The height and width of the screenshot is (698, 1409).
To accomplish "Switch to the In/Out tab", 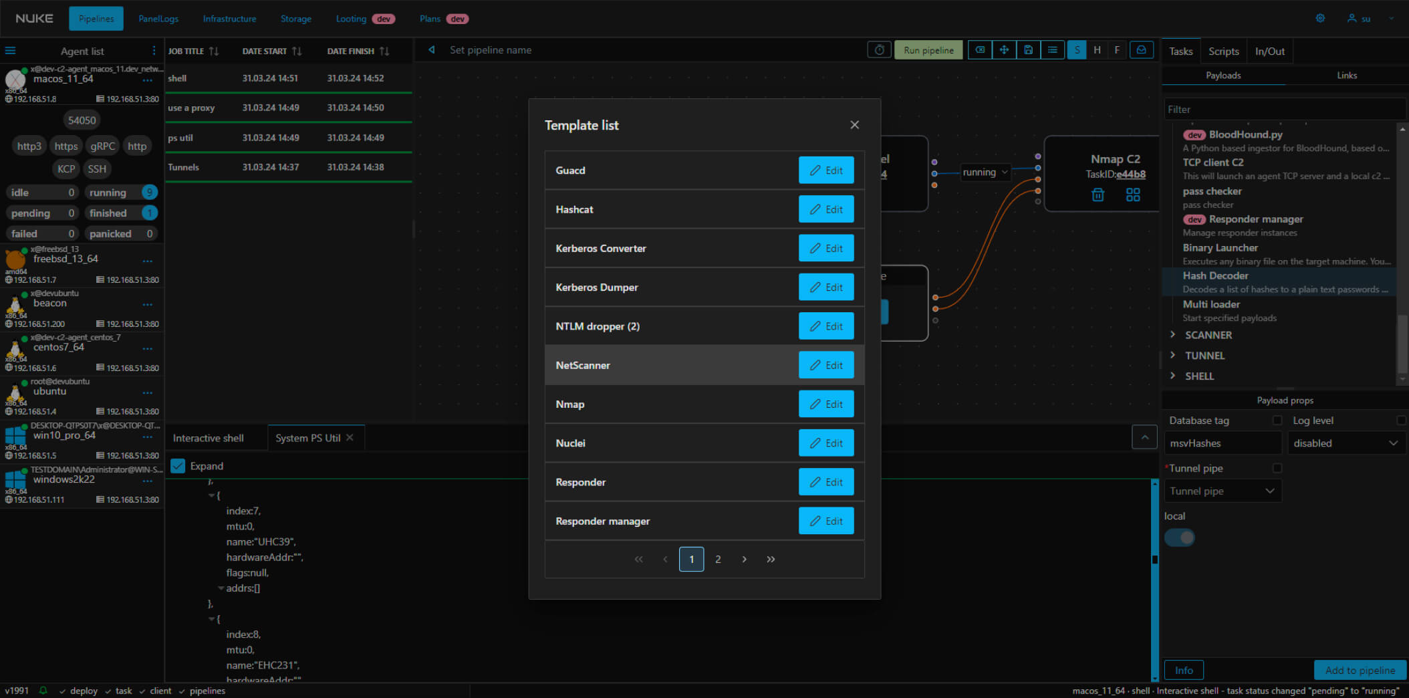I will click(1270, 51).
